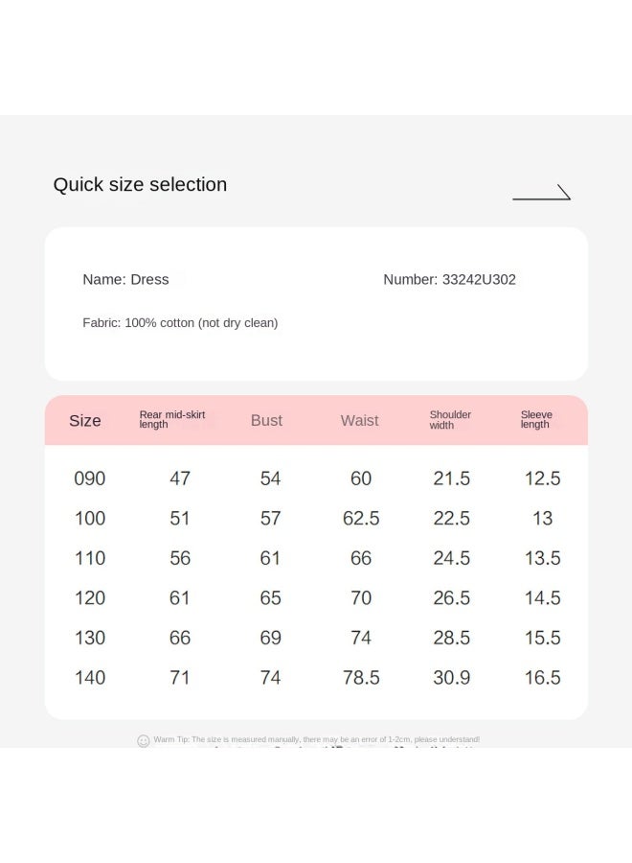Select the Name: Dress text

pyautogui.click(x=125, y=280)
